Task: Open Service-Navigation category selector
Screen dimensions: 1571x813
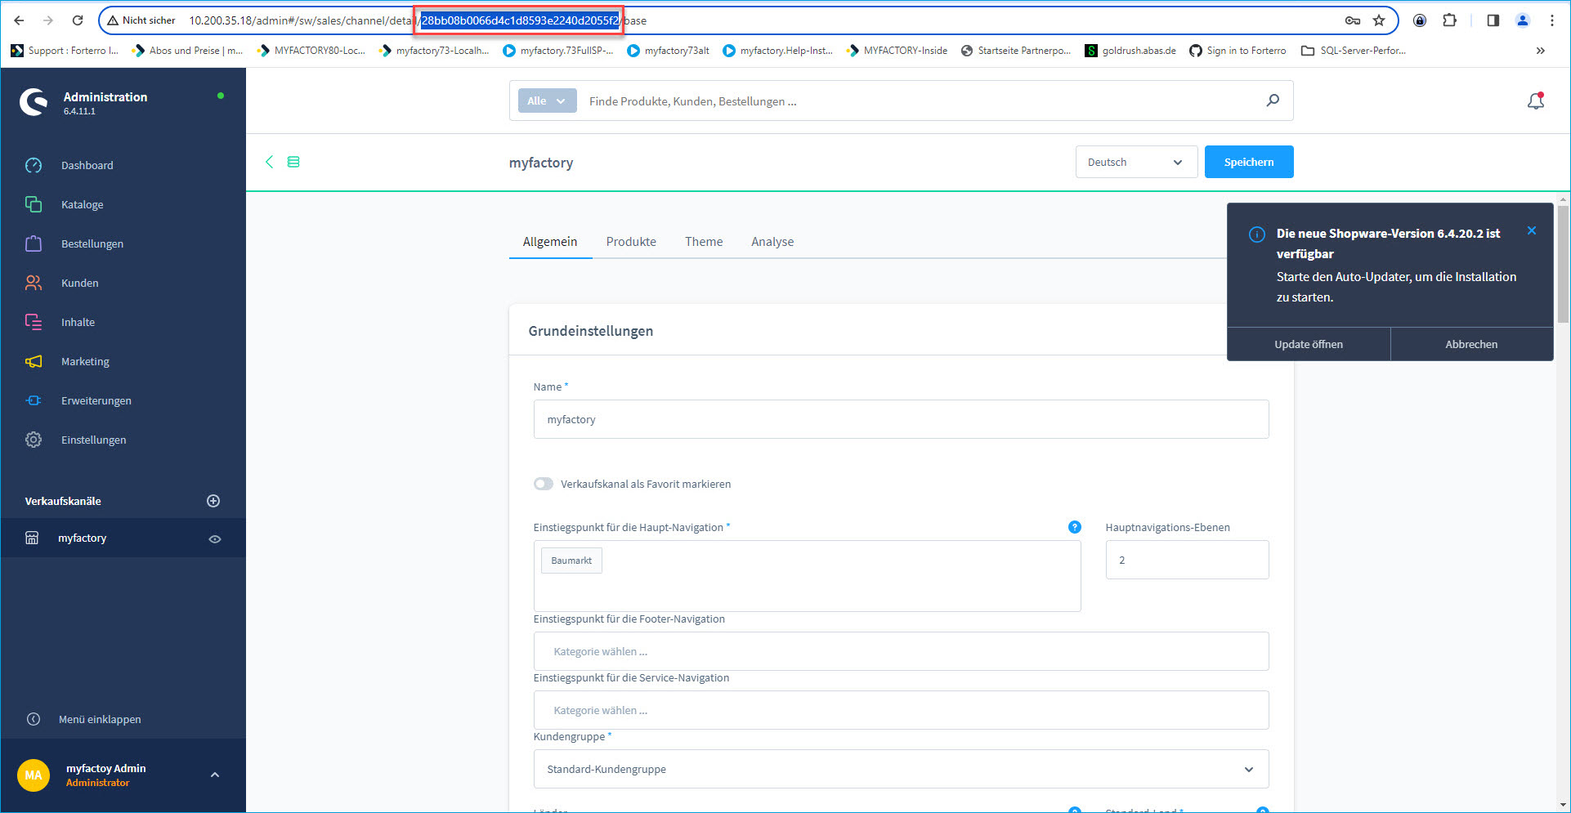Action: coord(901,710)
